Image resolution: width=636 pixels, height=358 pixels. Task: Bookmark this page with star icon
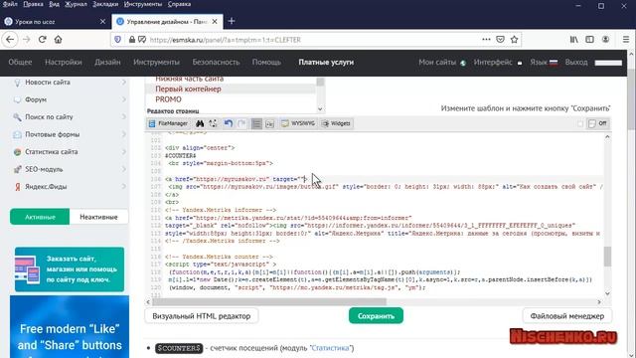point(515,40)
